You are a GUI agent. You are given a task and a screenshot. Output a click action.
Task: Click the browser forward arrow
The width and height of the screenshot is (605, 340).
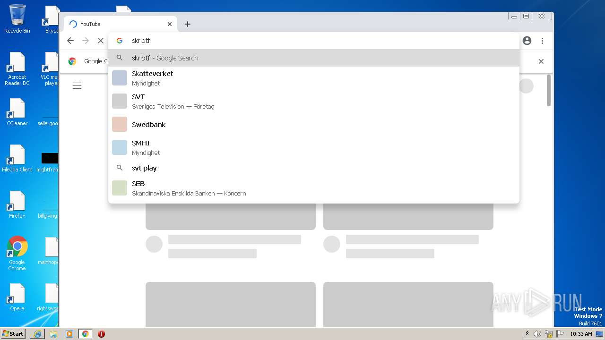pyautogui.click(x=86, y=41)
